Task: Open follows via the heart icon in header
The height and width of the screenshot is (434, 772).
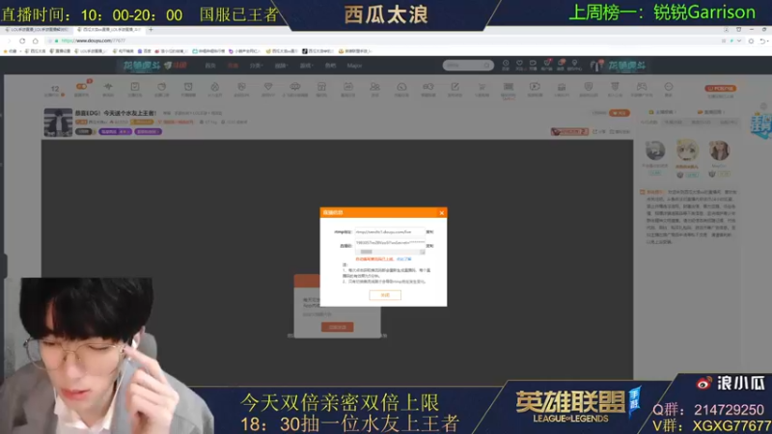Action: click(519, 65)
